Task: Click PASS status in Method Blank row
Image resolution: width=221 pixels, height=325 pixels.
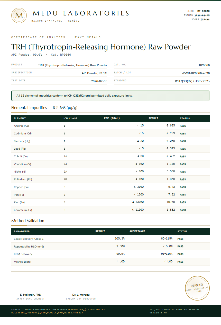Action: coord(180,262)
